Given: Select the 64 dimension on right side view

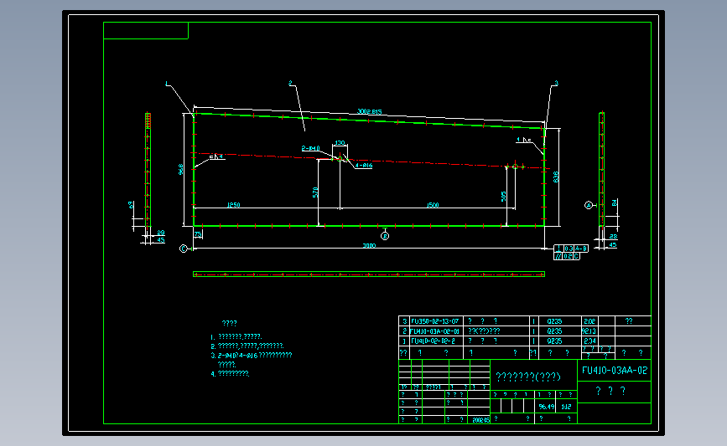Looking at the screenshot, I should coord(614,202).
